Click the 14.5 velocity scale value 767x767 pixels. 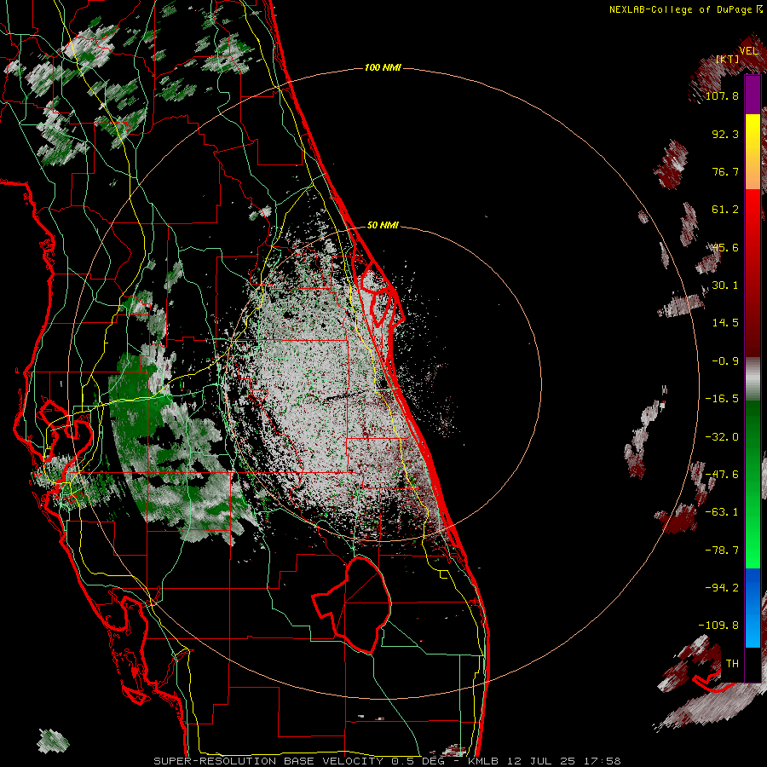coord(725,323)
